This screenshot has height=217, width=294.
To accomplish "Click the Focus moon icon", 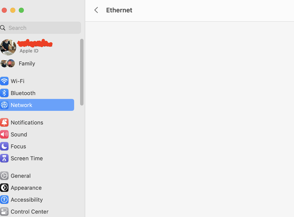I will pyautogui.click(x=4, y=146).
